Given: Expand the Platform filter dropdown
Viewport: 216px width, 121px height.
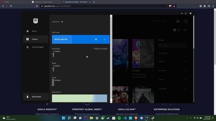Looking at the screenshot, I should 172,89.
